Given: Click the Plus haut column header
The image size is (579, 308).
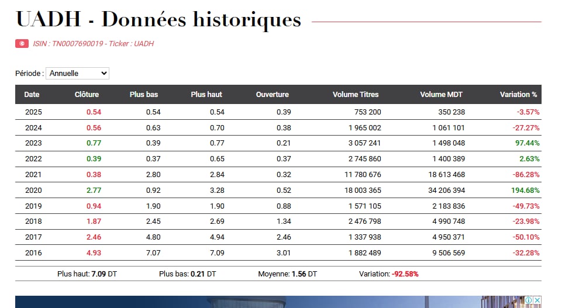Looking at the screenshot, I should pyautogui.click(x=206, y=95).
